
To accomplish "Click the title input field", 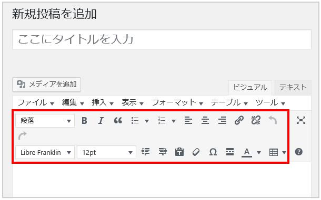I will (162, 39).
